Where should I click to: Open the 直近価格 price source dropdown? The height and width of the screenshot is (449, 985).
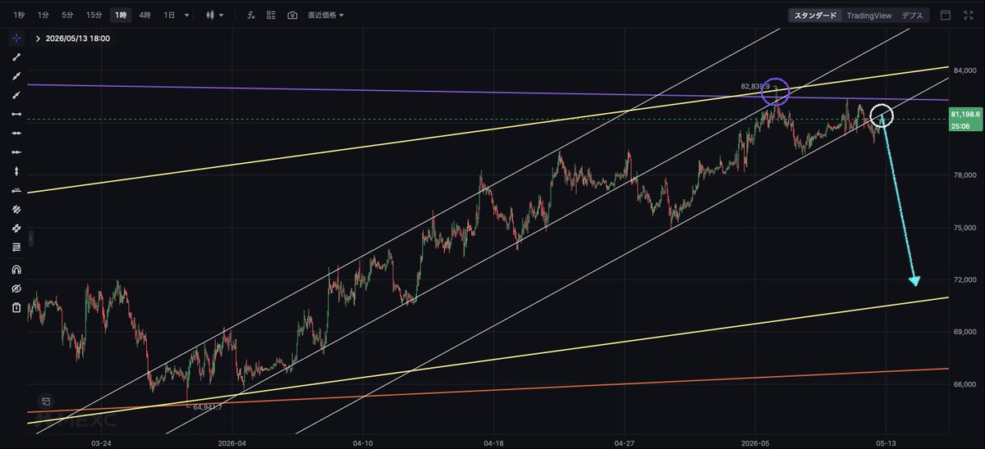(x=326, y=15)
